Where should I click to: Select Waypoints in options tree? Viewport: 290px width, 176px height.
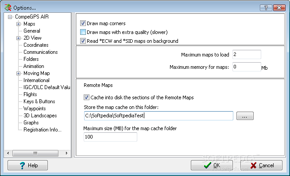[x=35, y=109]
